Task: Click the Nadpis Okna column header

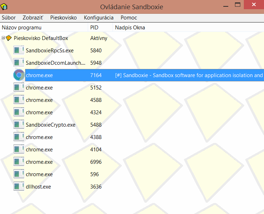Action: click(130, 27)
